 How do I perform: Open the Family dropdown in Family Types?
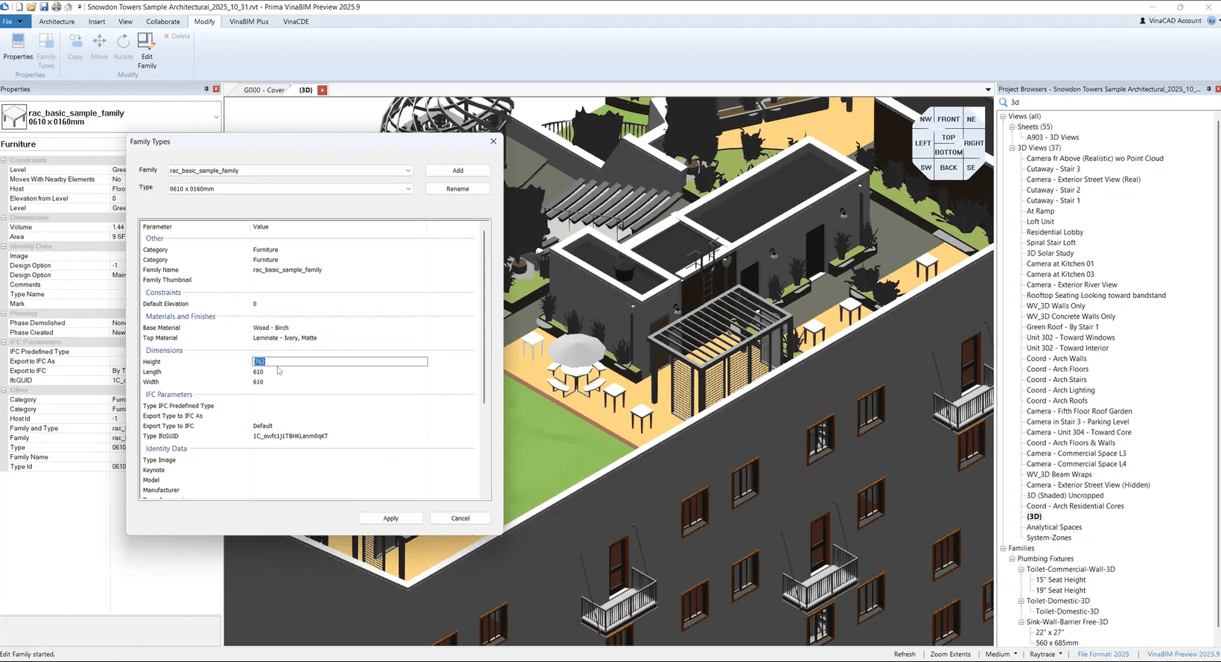[x=408, y=171]
